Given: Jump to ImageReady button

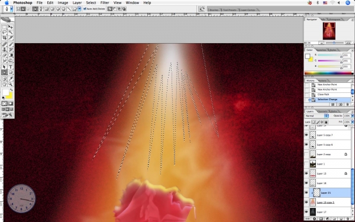Looking at the screenshot, I should click(x=8, y=115).
